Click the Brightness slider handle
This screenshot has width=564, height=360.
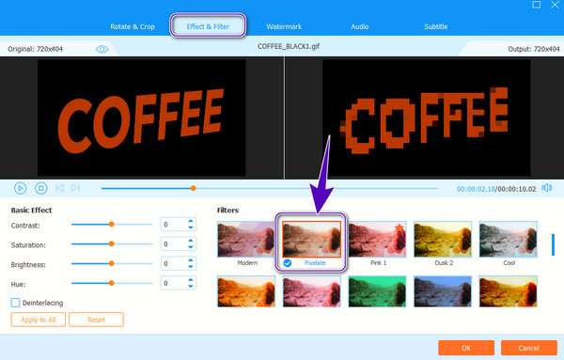click(112, 263)
